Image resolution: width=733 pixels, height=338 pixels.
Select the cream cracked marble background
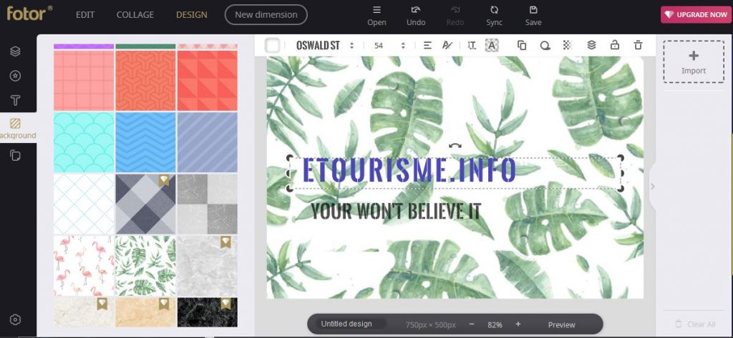coord(84,312)
